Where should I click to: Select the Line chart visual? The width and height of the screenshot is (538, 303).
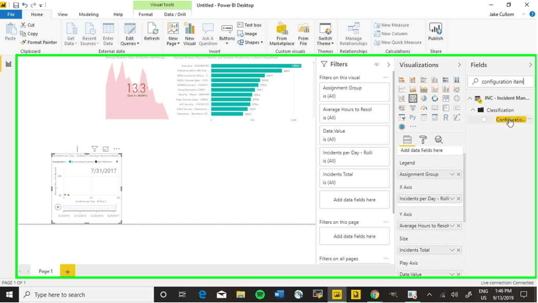402,89
